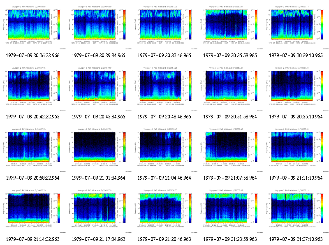
Task: Click the caption 1979-07-09 21:23:58.963
Action: 230,239
